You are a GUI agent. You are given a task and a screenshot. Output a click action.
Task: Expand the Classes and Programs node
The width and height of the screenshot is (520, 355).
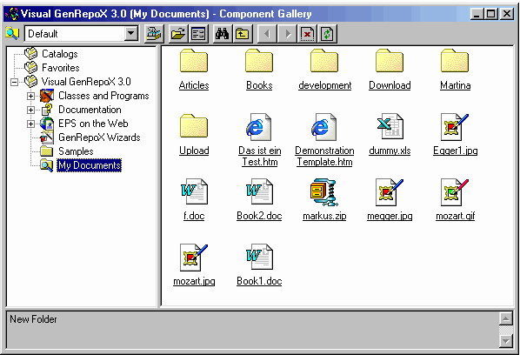tap(30, 96)
